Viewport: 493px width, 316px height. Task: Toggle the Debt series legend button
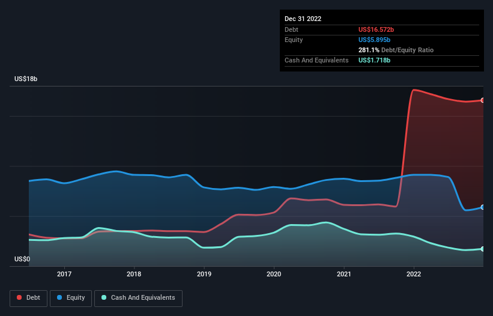pos(28,298)
